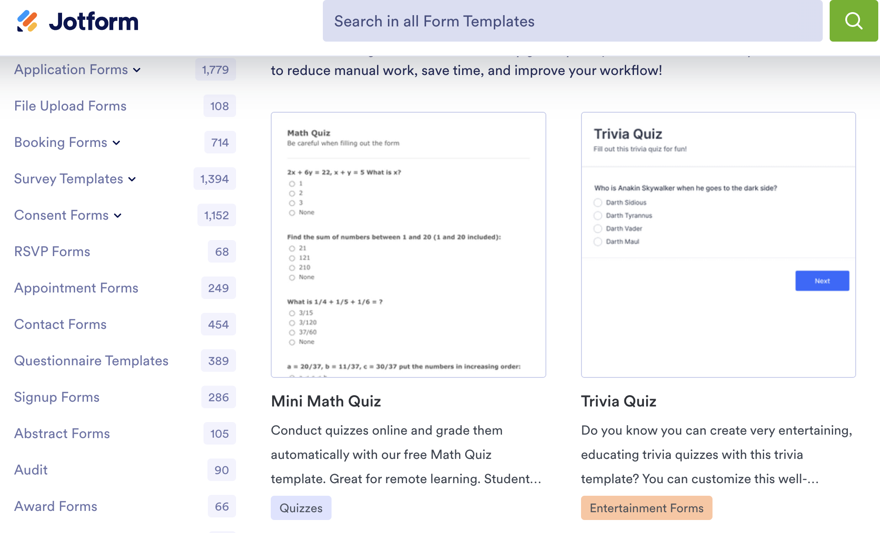This screenshot has height=533, width=880.
Task: Open the File Upload Forms category
Action: point(70,106)
